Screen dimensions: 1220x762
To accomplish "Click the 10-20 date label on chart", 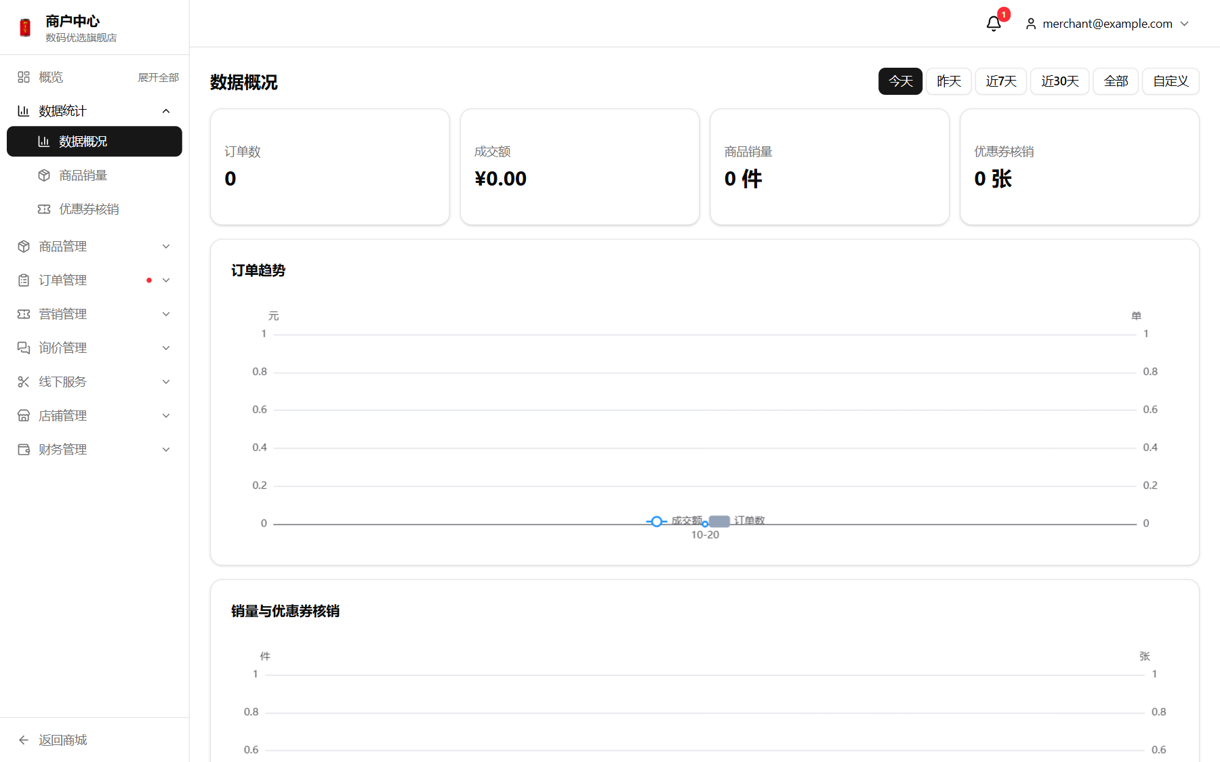I will click(705, 535).
